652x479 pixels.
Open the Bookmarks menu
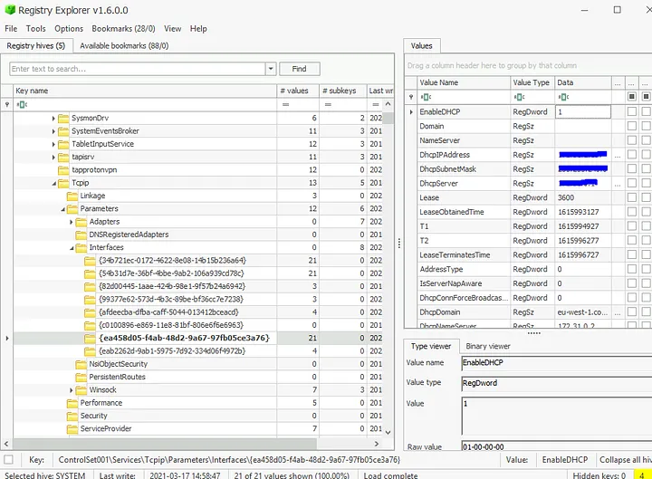(x=124, y=29)
